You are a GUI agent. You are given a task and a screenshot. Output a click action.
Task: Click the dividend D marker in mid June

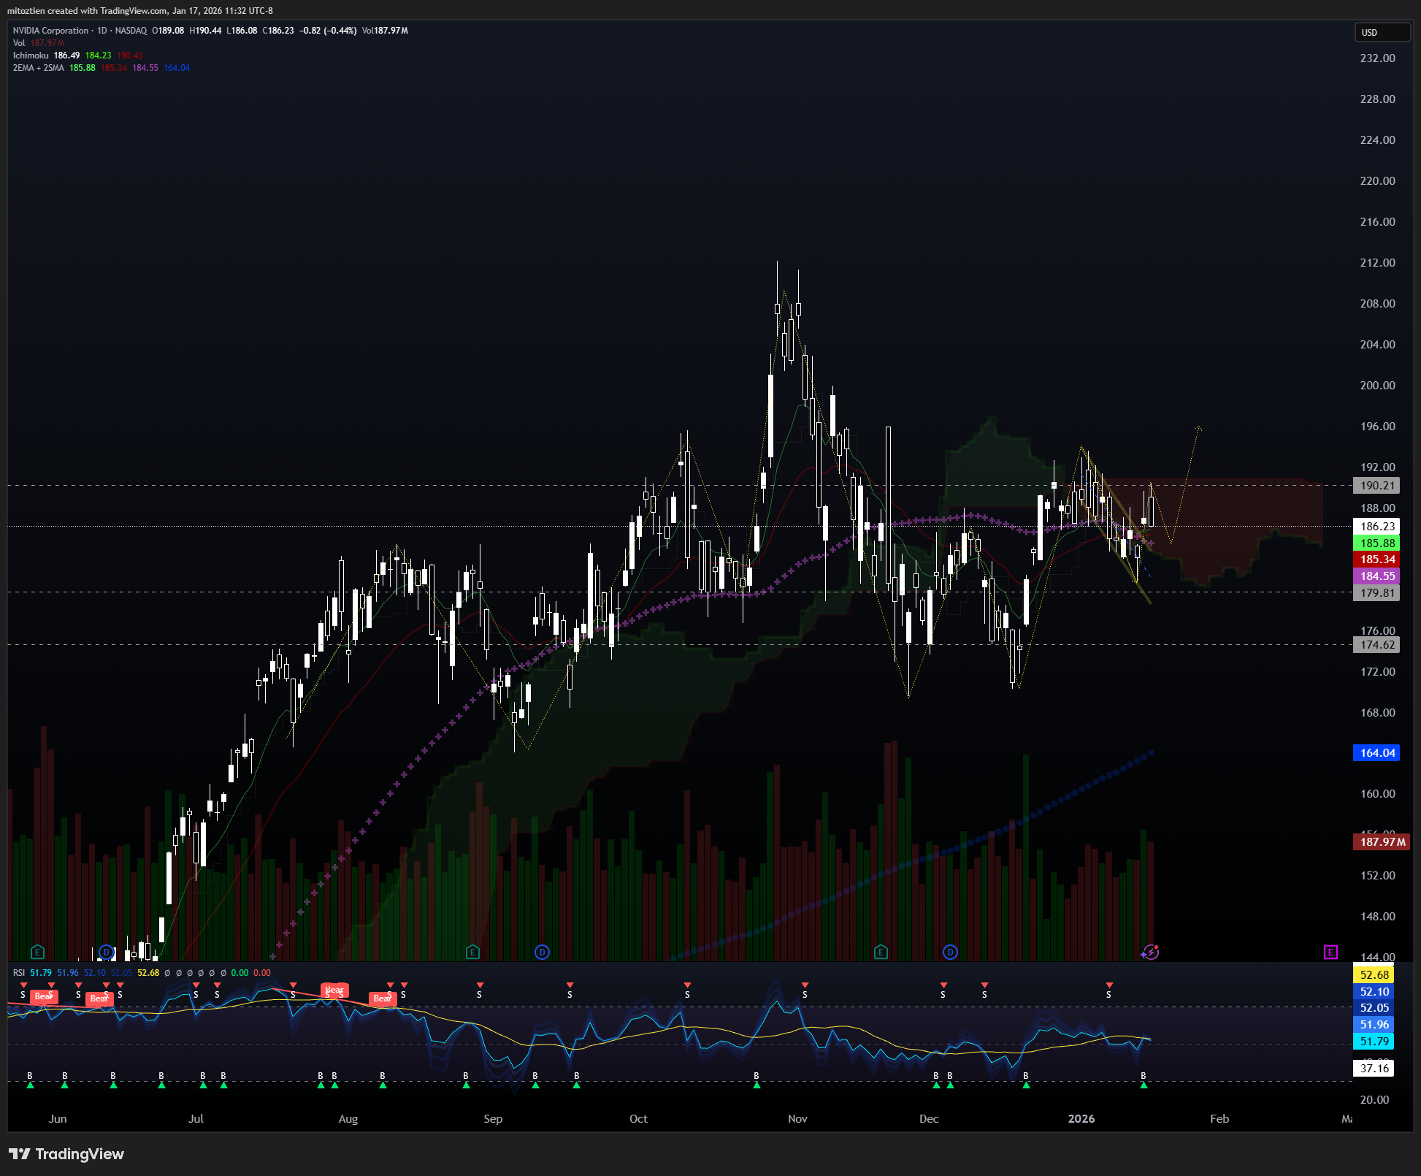[107, 952]
